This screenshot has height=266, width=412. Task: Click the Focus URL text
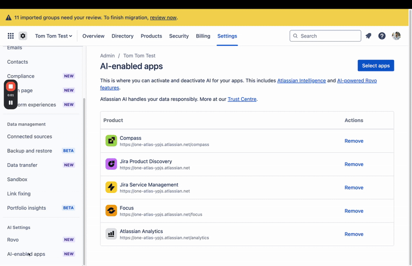(161, 214)
